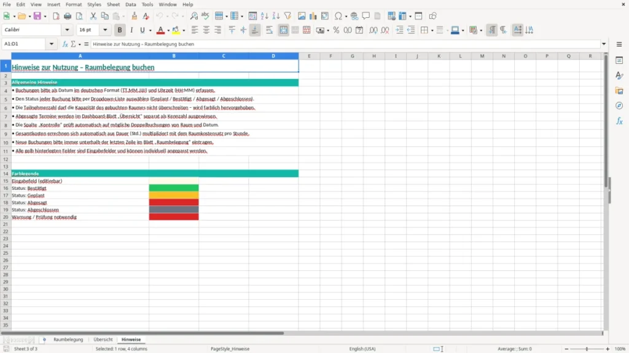Open the Name Box dropdown arrow

[x=52, y=44]
